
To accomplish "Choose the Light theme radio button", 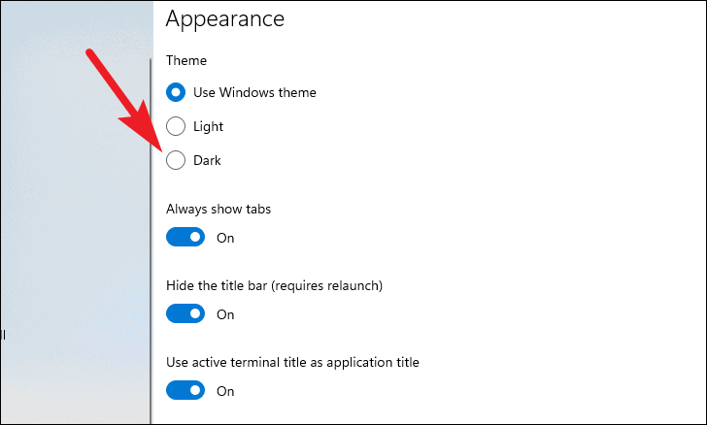I will 176,126.
